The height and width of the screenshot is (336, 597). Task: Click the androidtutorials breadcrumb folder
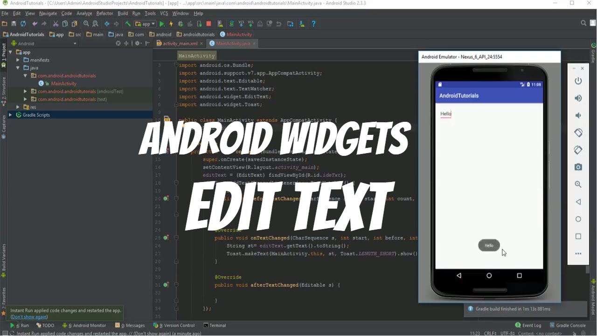195,35
